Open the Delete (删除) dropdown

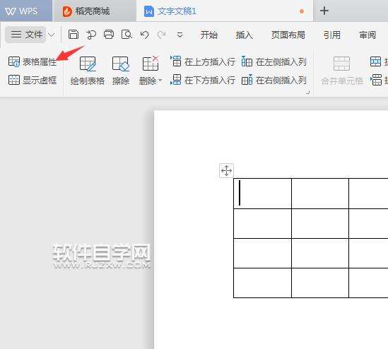click(x=151, y=71)
